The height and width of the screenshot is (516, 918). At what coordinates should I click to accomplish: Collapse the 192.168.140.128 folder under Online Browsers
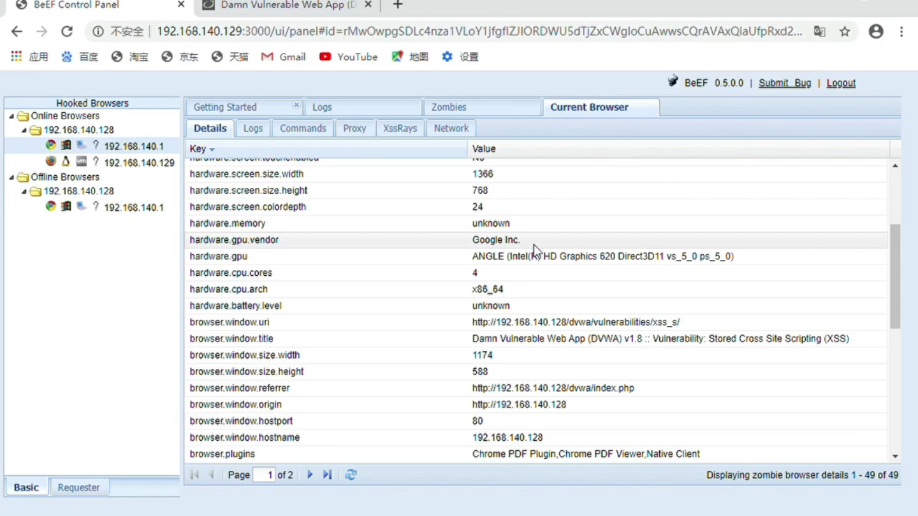click(24, 130)
